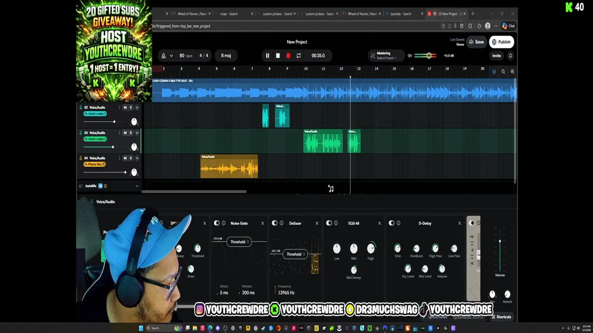
Task: Edit the 80 bpm tempo field
Action: tap(185, 55)
